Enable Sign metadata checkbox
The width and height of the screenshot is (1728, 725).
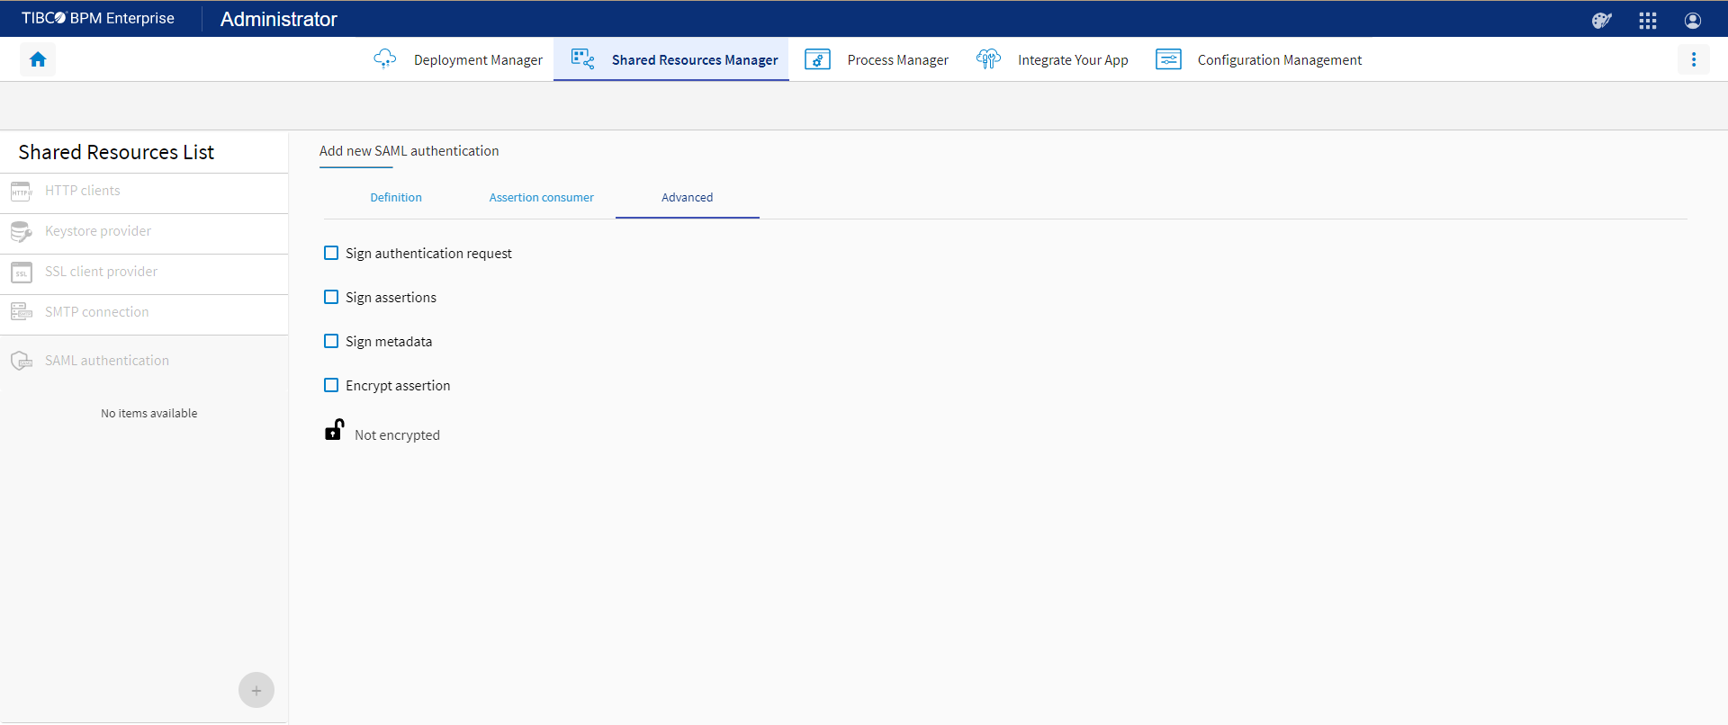click(x=331, y=342)
